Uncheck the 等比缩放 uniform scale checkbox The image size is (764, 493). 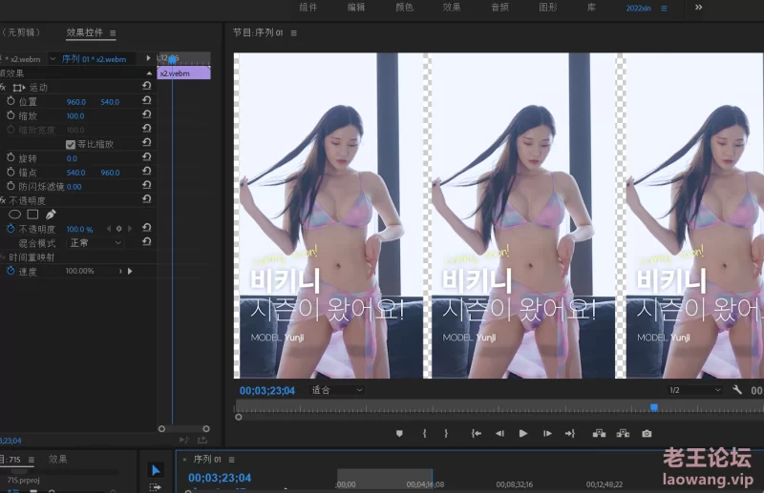[x=70, y=144]
